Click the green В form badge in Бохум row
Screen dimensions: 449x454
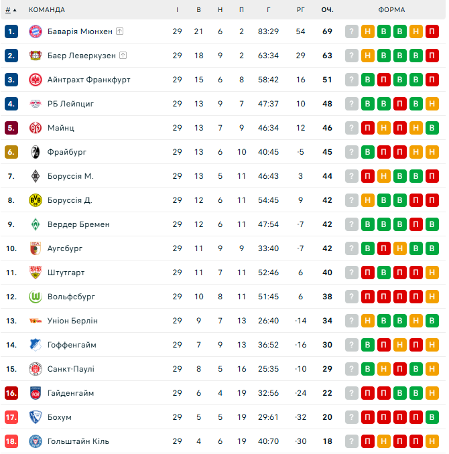coord(432,417)
